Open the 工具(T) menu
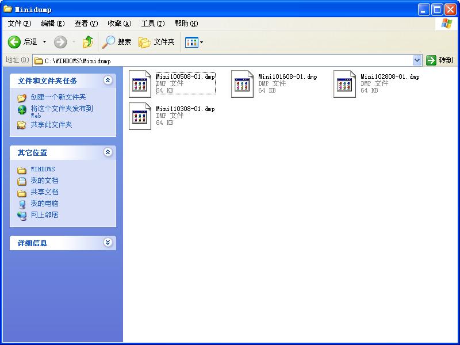This screenshot has height=345, width=460. click(153, 24)
